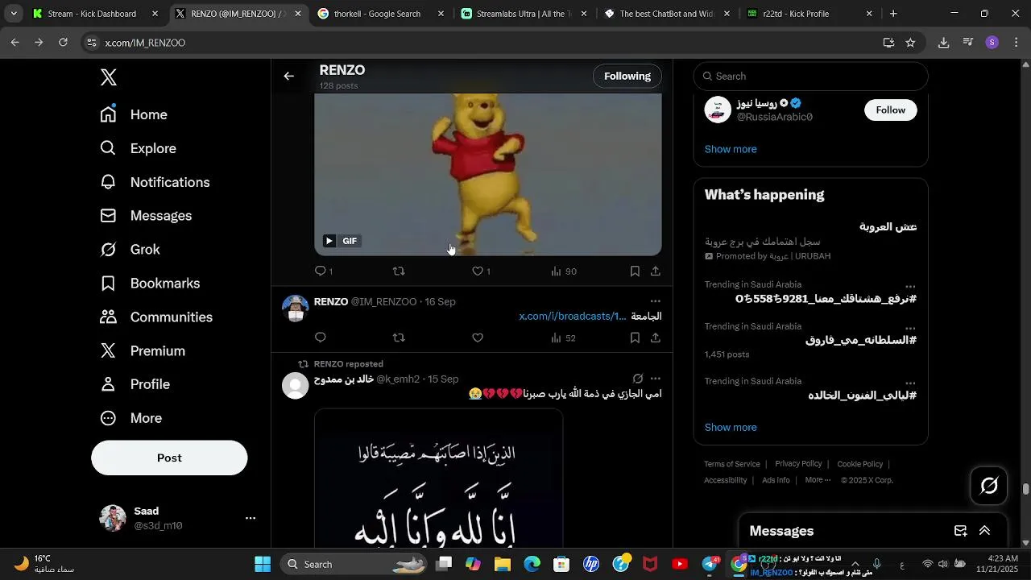Like the 16 Sep broadcast post
Viewport: 1031px width, 580px height.
pyautogui.click(x=478, y=338)
